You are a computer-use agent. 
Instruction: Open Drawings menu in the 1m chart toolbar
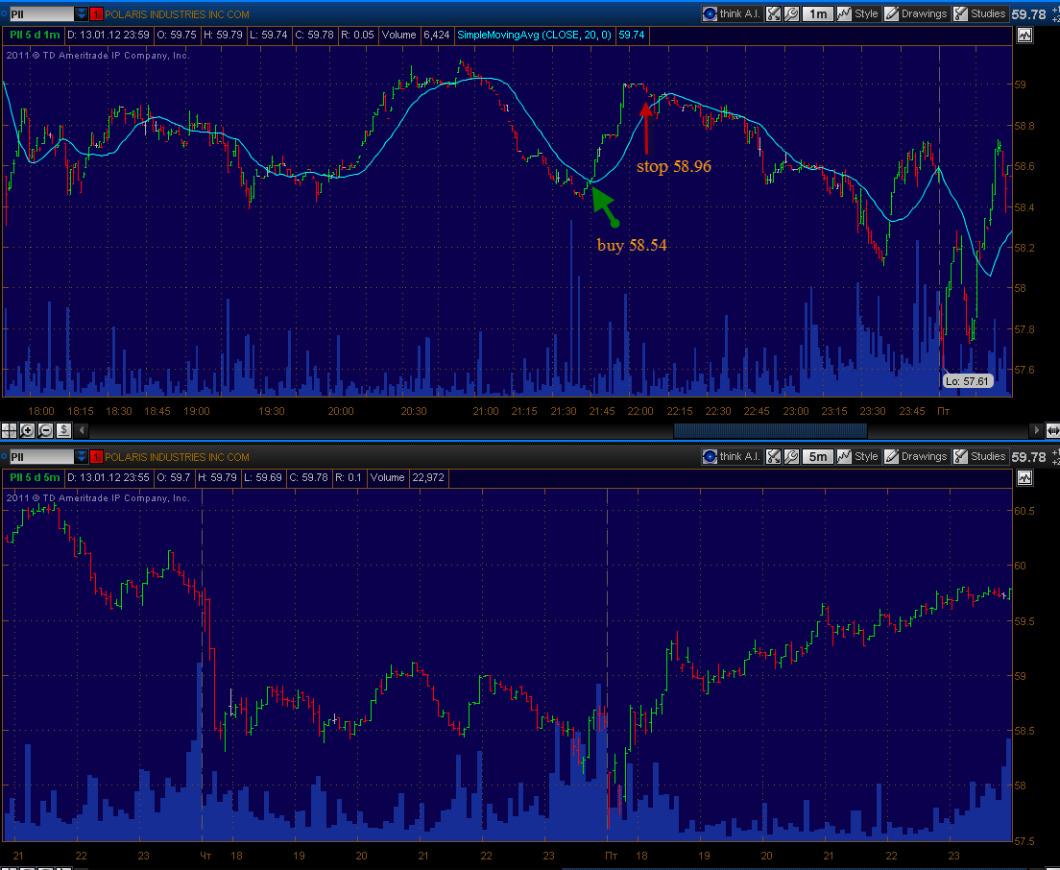916,13
